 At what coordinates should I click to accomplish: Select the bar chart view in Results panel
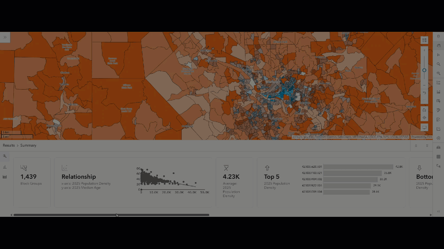(x=5, y=167)
